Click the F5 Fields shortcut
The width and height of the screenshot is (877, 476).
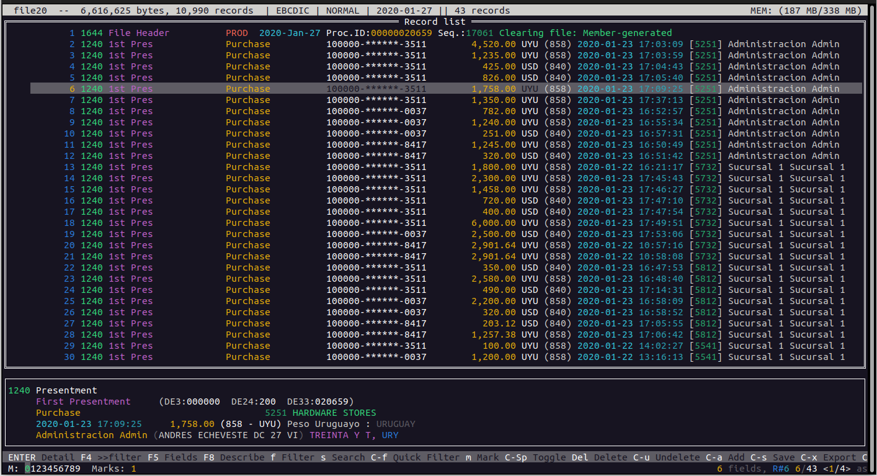(x=172, y=457)
